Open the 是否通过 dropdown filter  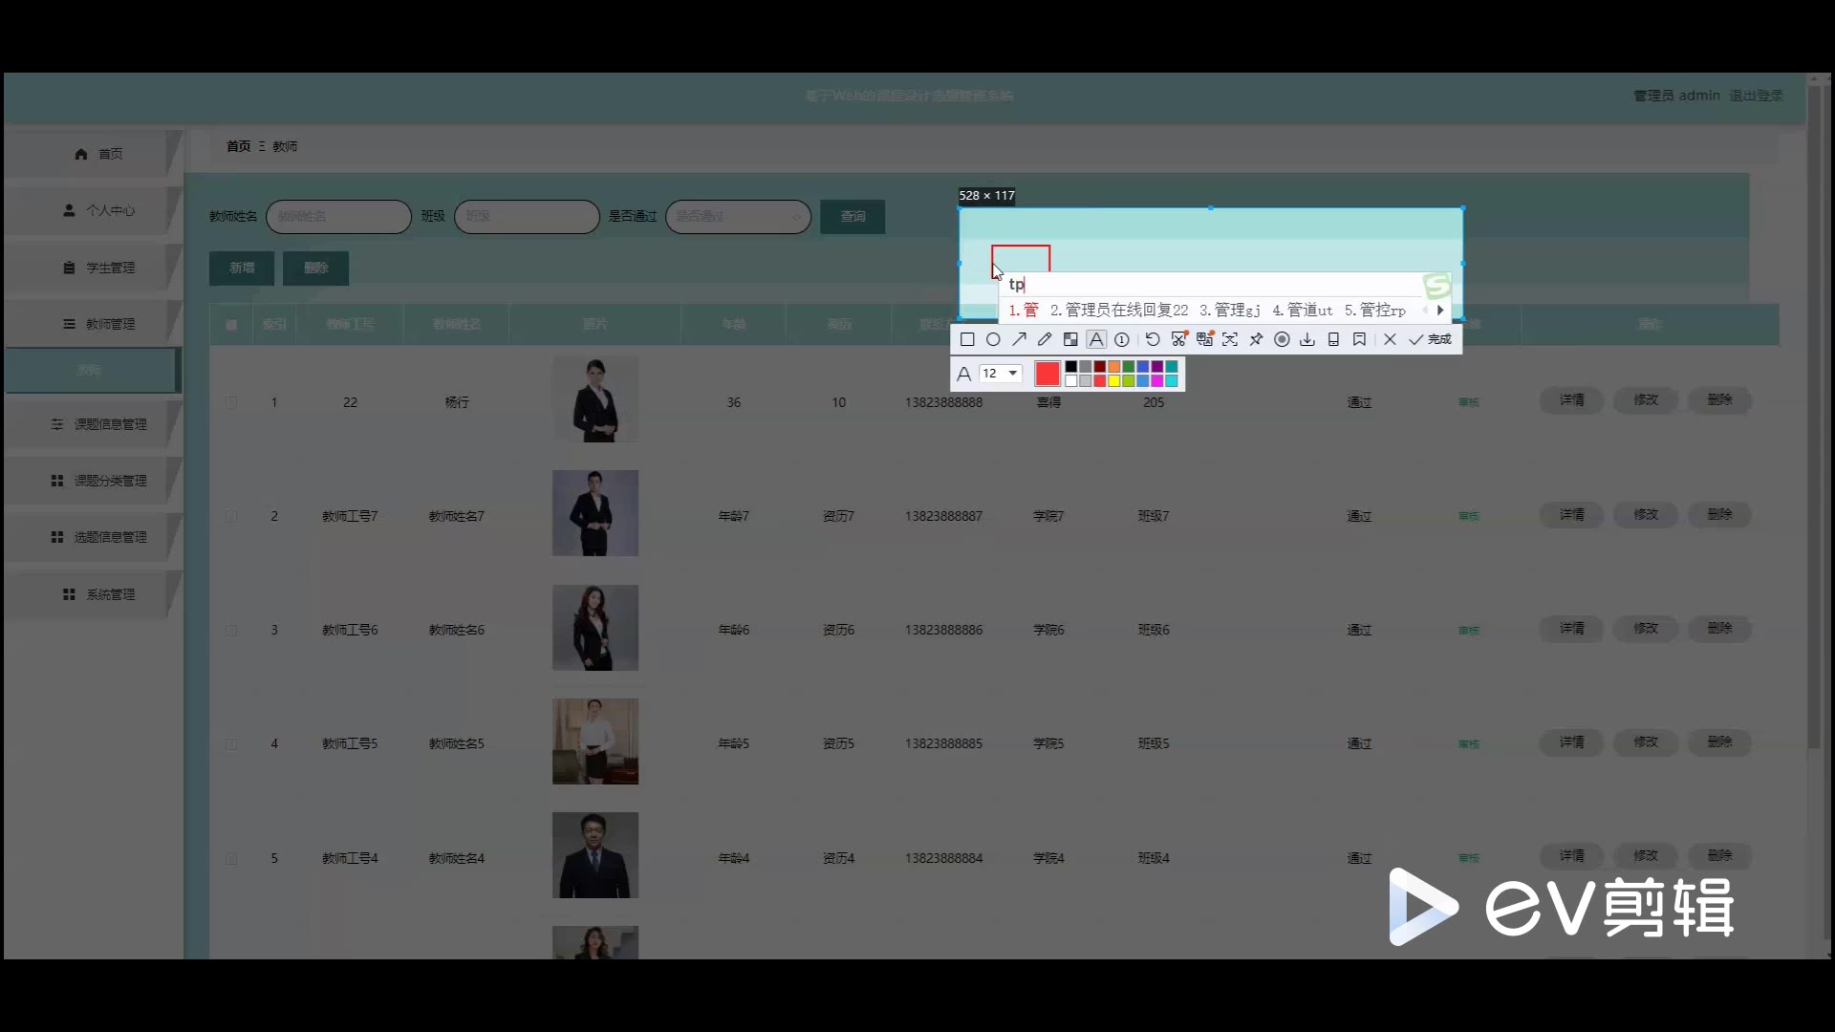point(738,217)
